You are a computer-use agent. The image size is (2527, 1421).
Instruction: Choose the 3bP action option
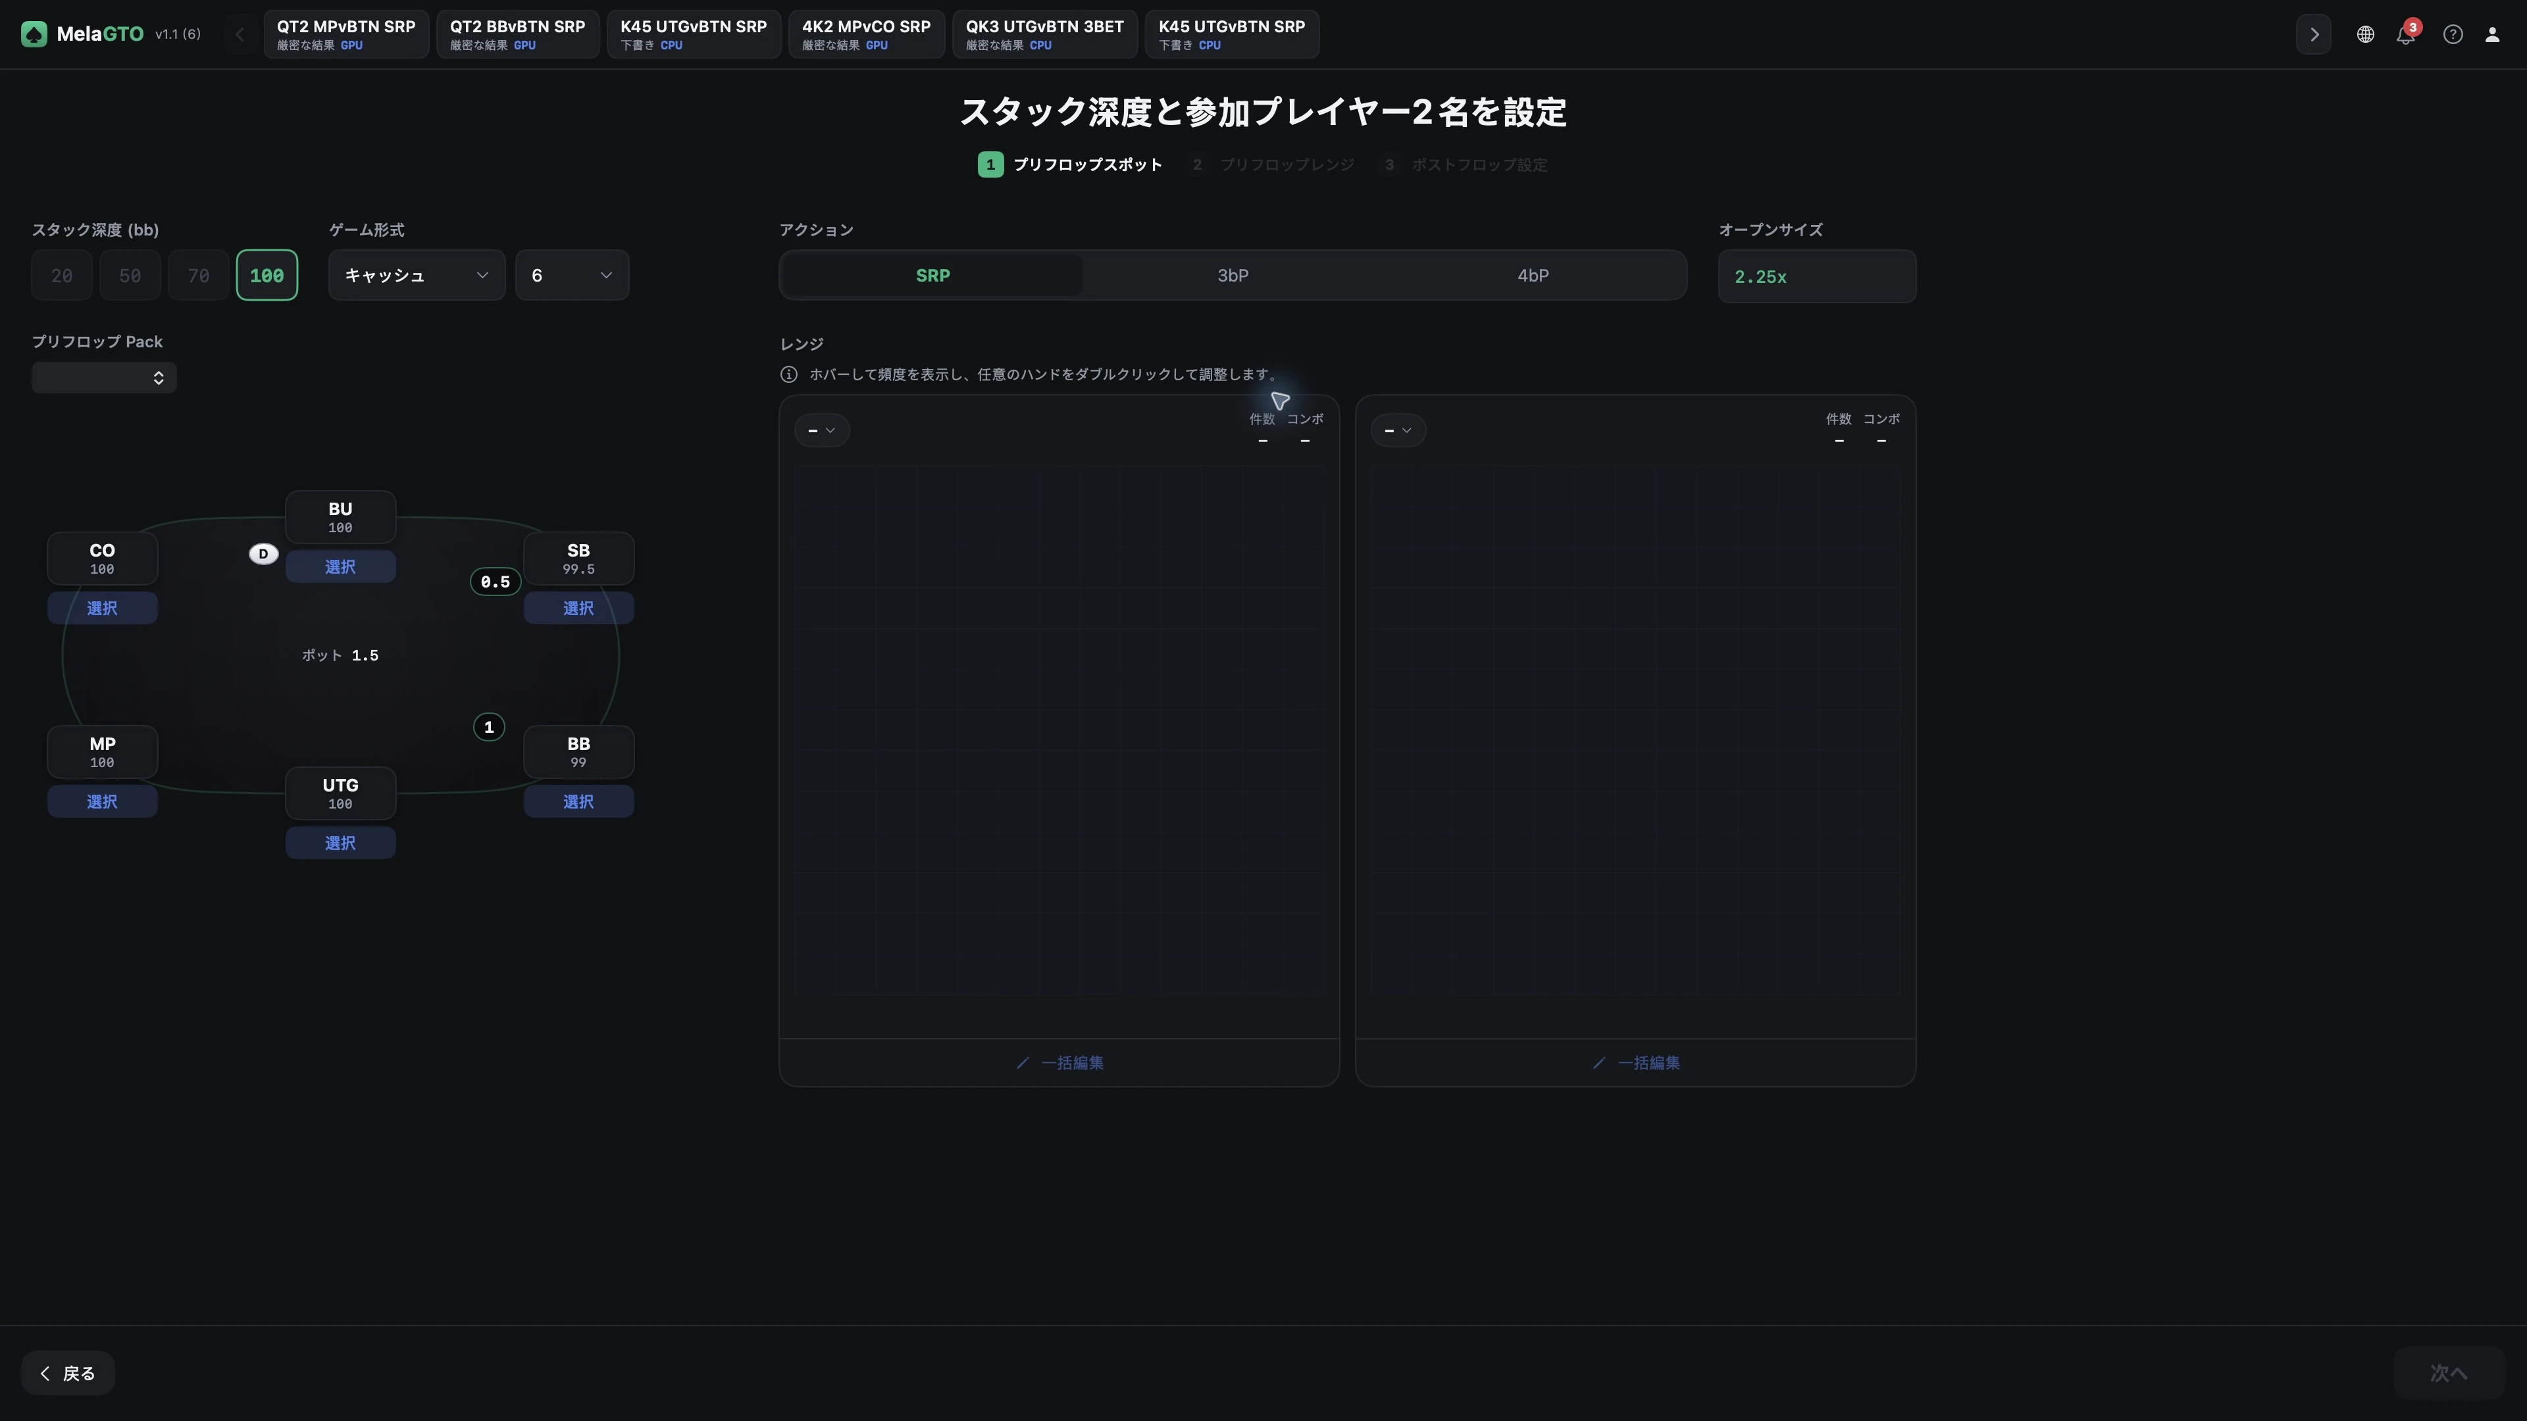[1233, 276]
